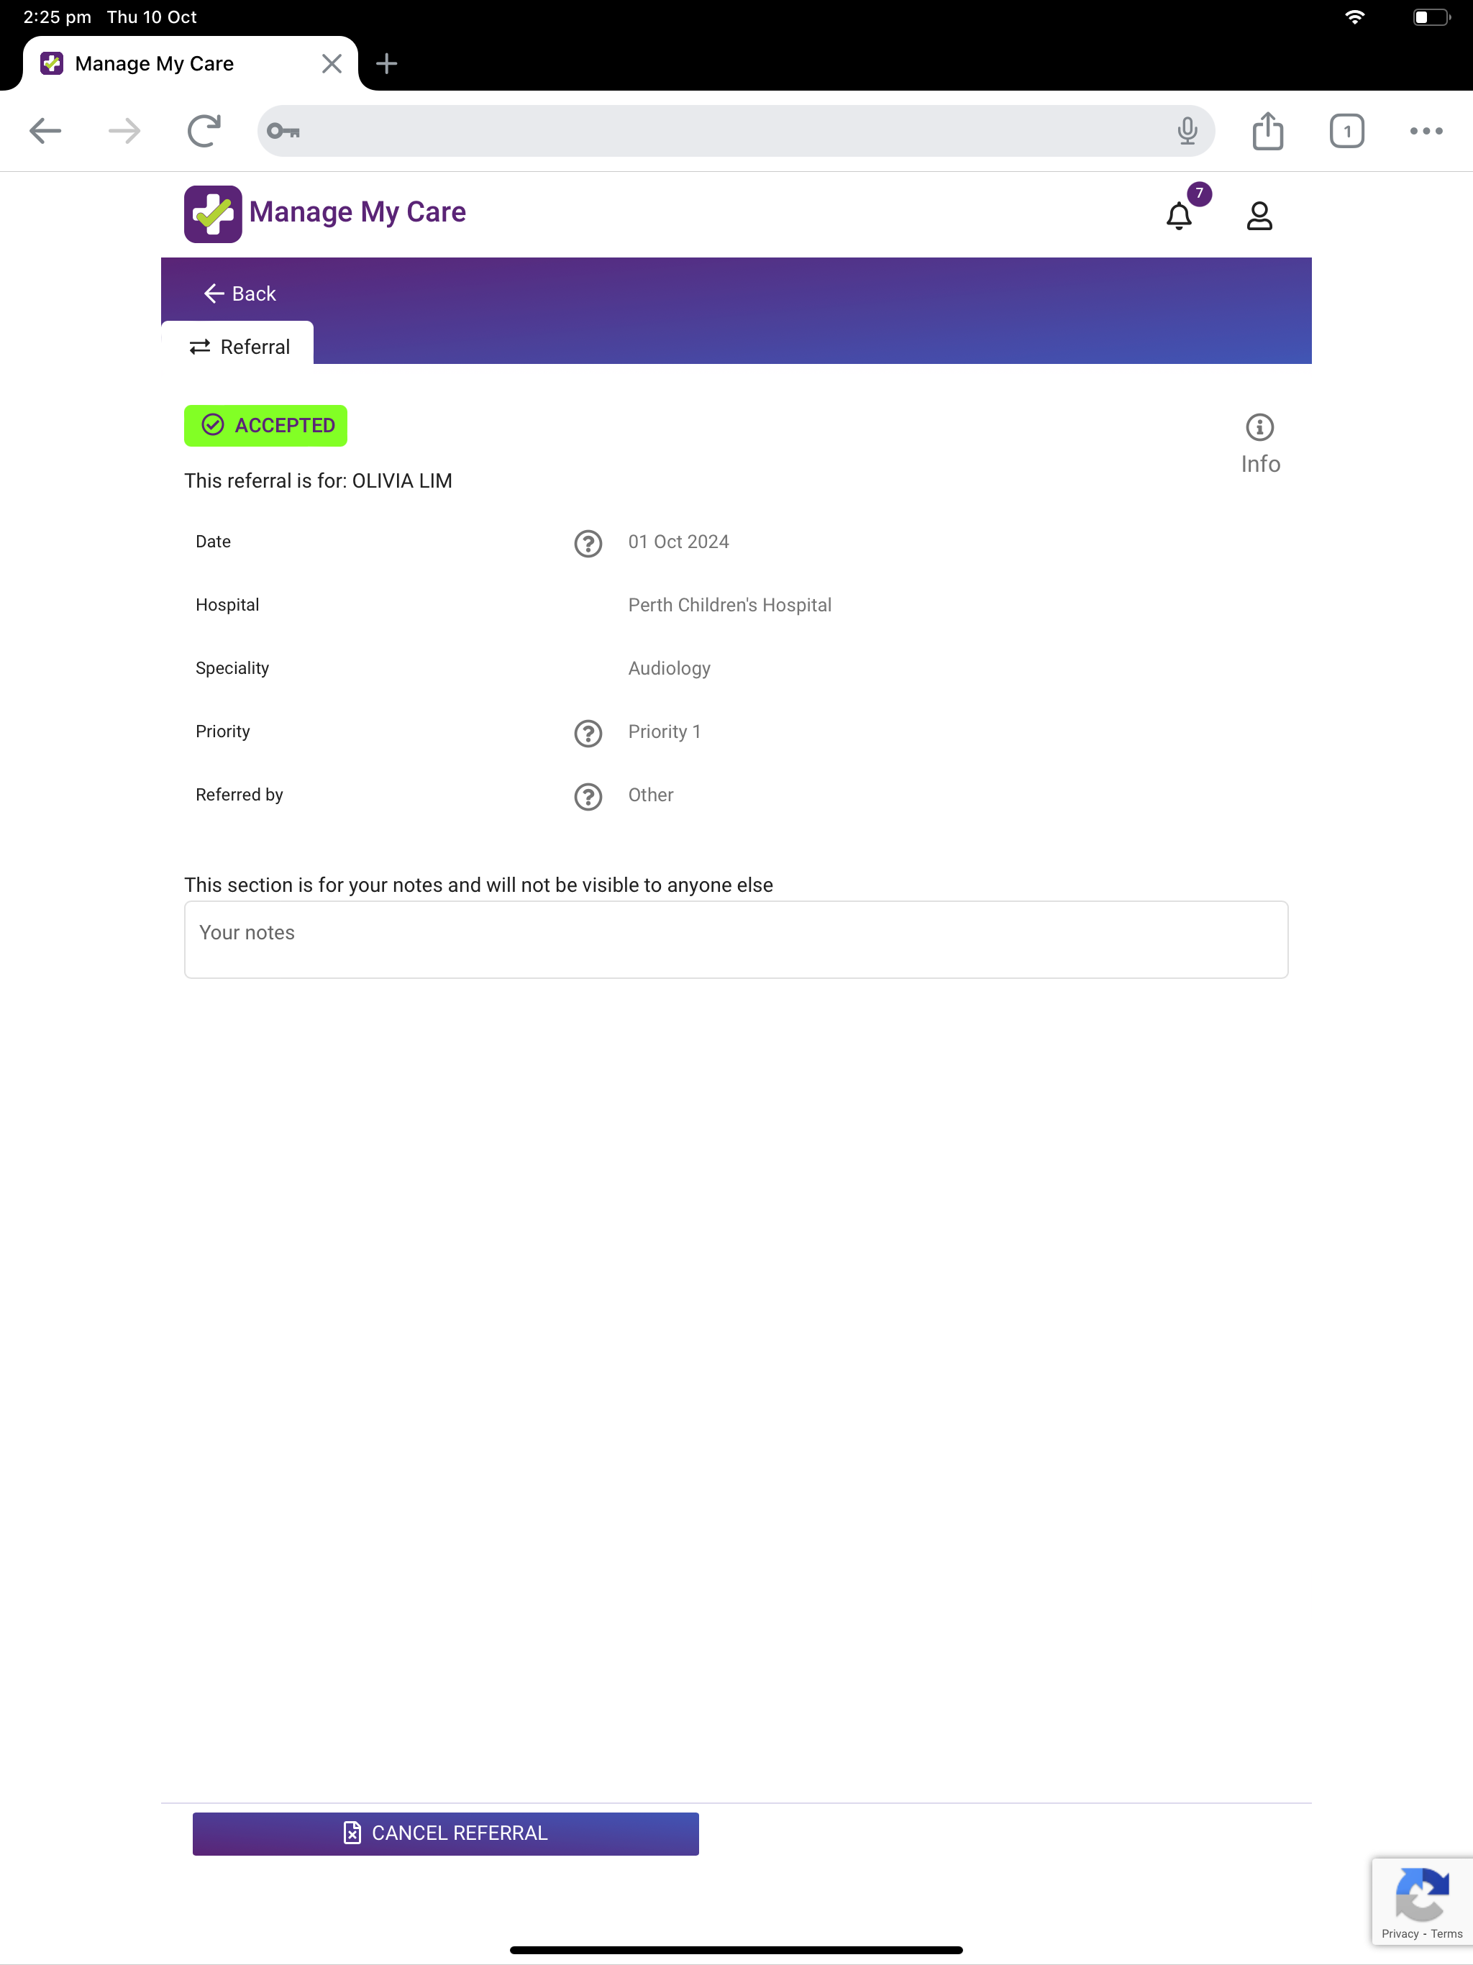Open reCAPTCHA Privacy link
Screen dimensions: 1473x1965
click(1399, 1934)
